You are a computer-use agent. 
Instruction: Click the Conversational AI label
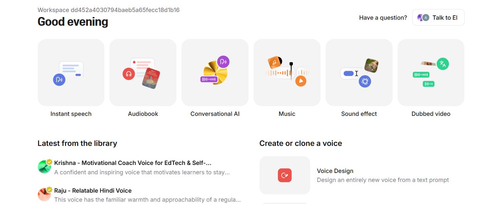[215, 114]
